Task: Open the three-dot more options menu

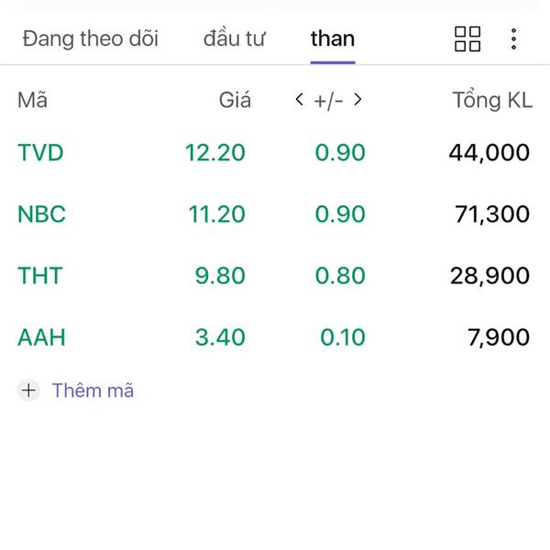Action: pos(513,38)
